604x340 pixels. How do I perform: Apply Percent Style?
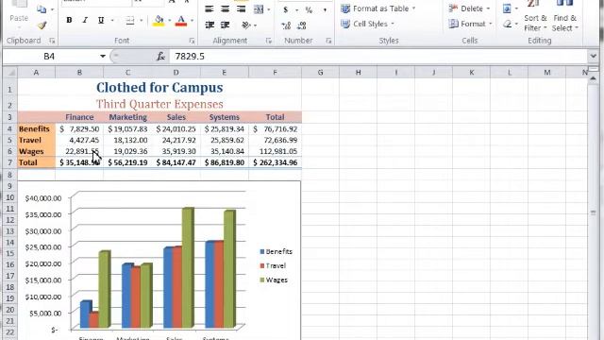(309, 10)
